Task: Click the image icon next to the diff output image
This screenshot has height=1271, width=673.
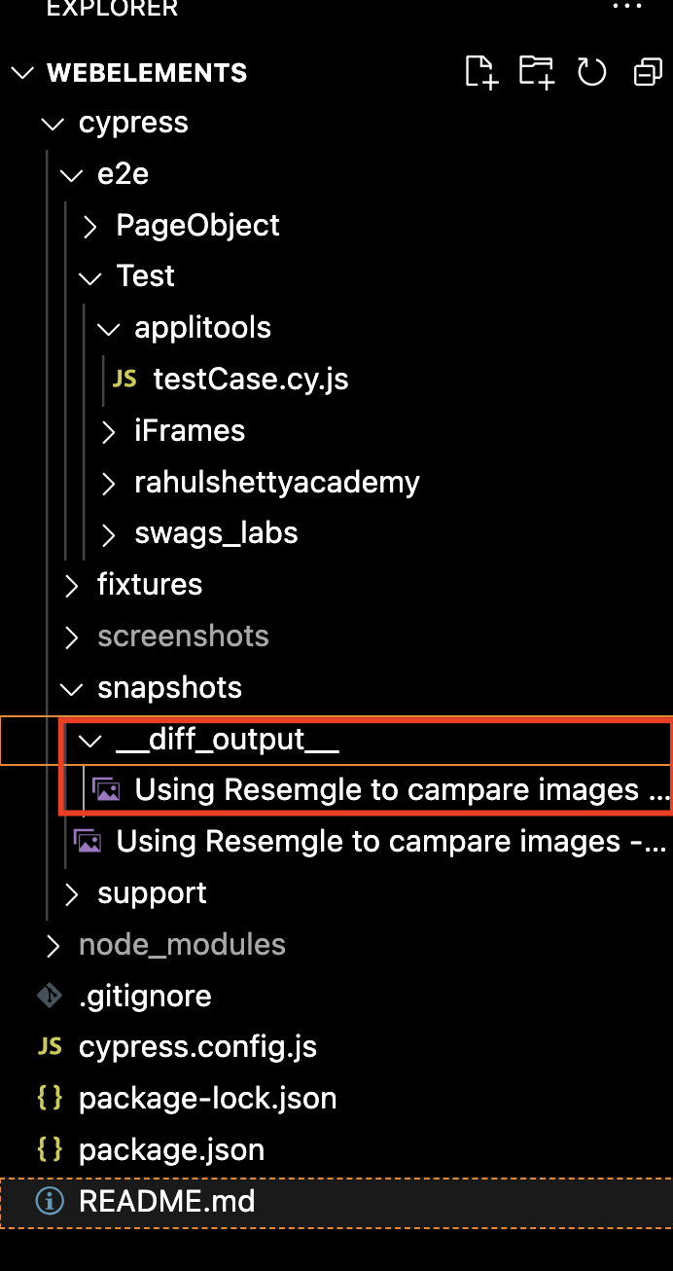Action: (x=107, y=789)
